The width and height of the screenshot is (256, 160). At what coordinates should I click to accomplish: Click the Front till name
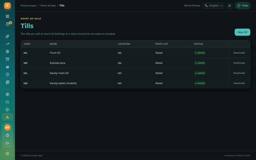[55, 53]
